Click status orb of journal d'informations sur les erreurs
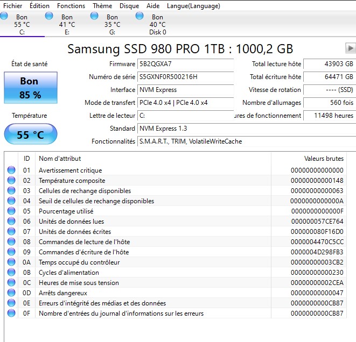This screenshot has width=356, height=342. point(11,313)
